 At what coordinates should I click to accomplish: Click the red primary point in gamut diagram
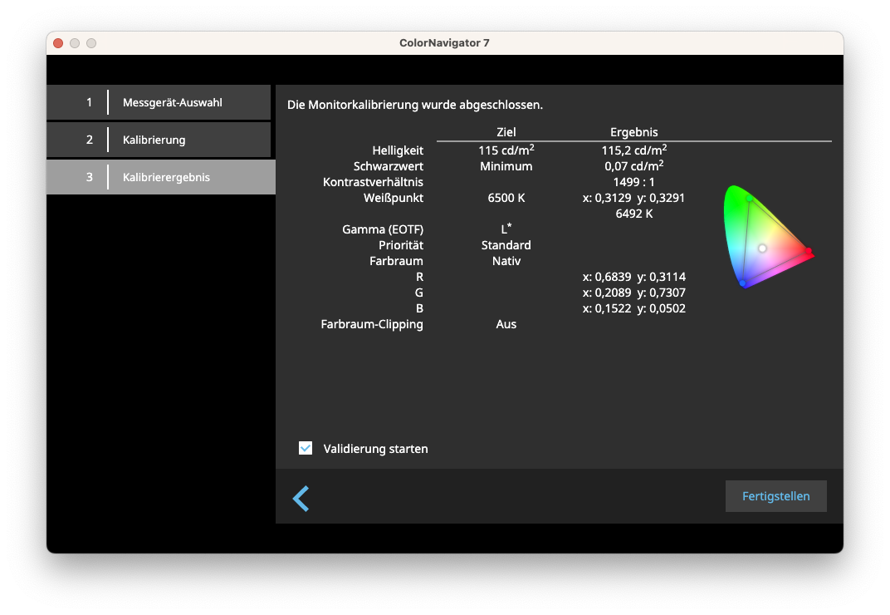click(808, 251)
